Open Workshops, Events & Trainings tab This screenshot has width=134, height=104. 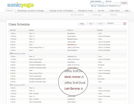[30, 11]
